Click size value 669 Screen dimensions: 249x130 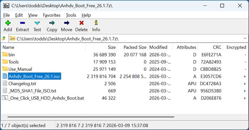click(x=112, y=91)
